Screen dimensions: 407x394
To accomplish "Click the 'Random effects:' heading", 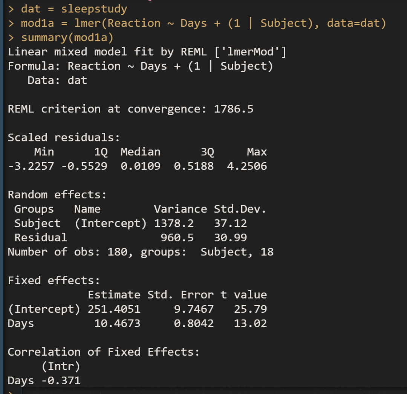I will click(57, 195).
